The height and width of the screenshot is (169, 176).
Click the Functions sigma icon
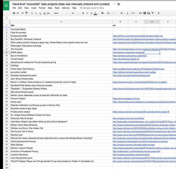pos(159,13)
